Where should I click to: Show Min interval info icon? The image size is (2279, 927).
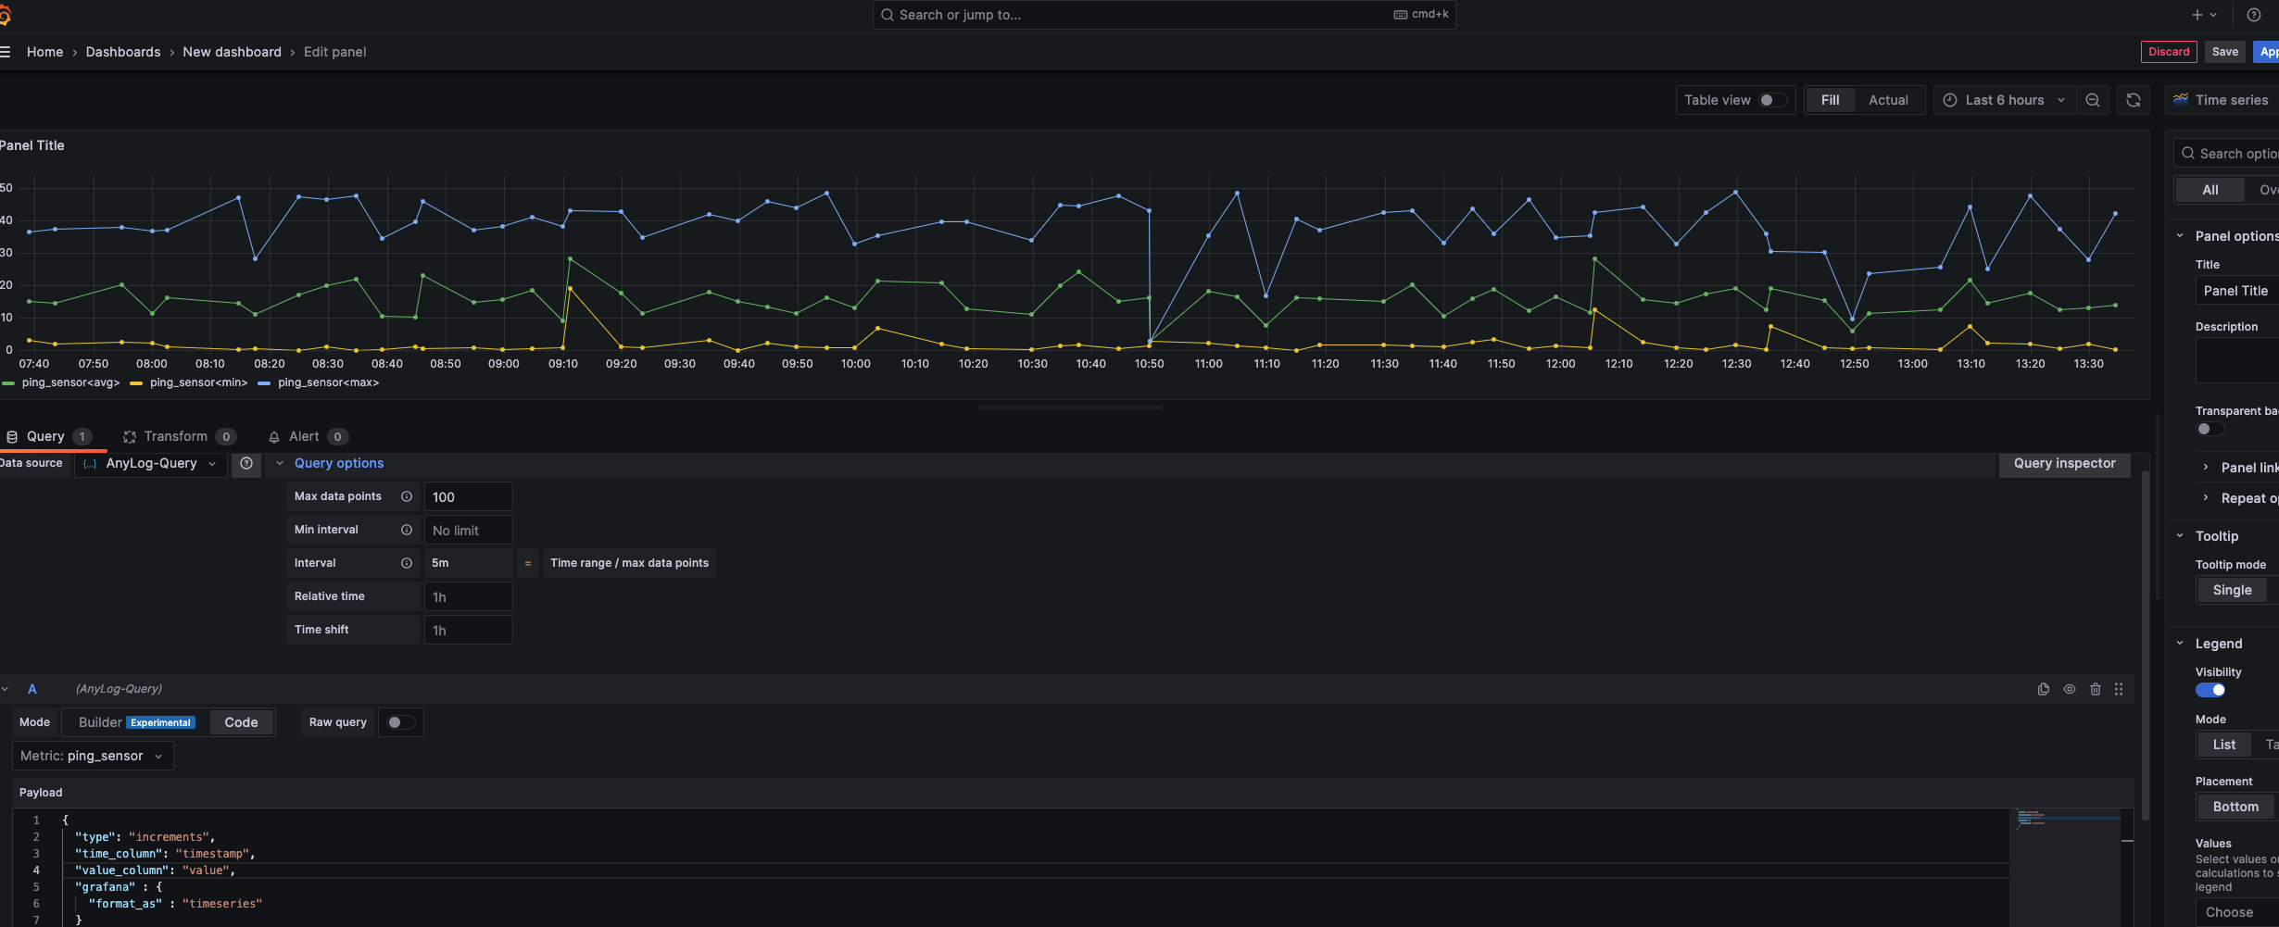point(407,530)
